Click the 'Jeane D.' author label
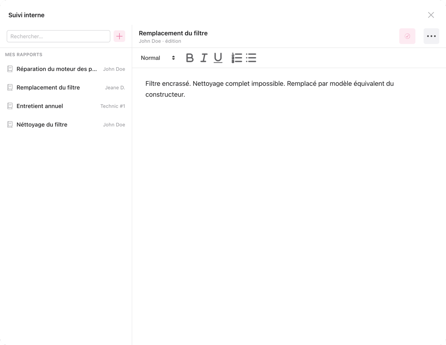This screenshot has width=446, height=345. 115,88
